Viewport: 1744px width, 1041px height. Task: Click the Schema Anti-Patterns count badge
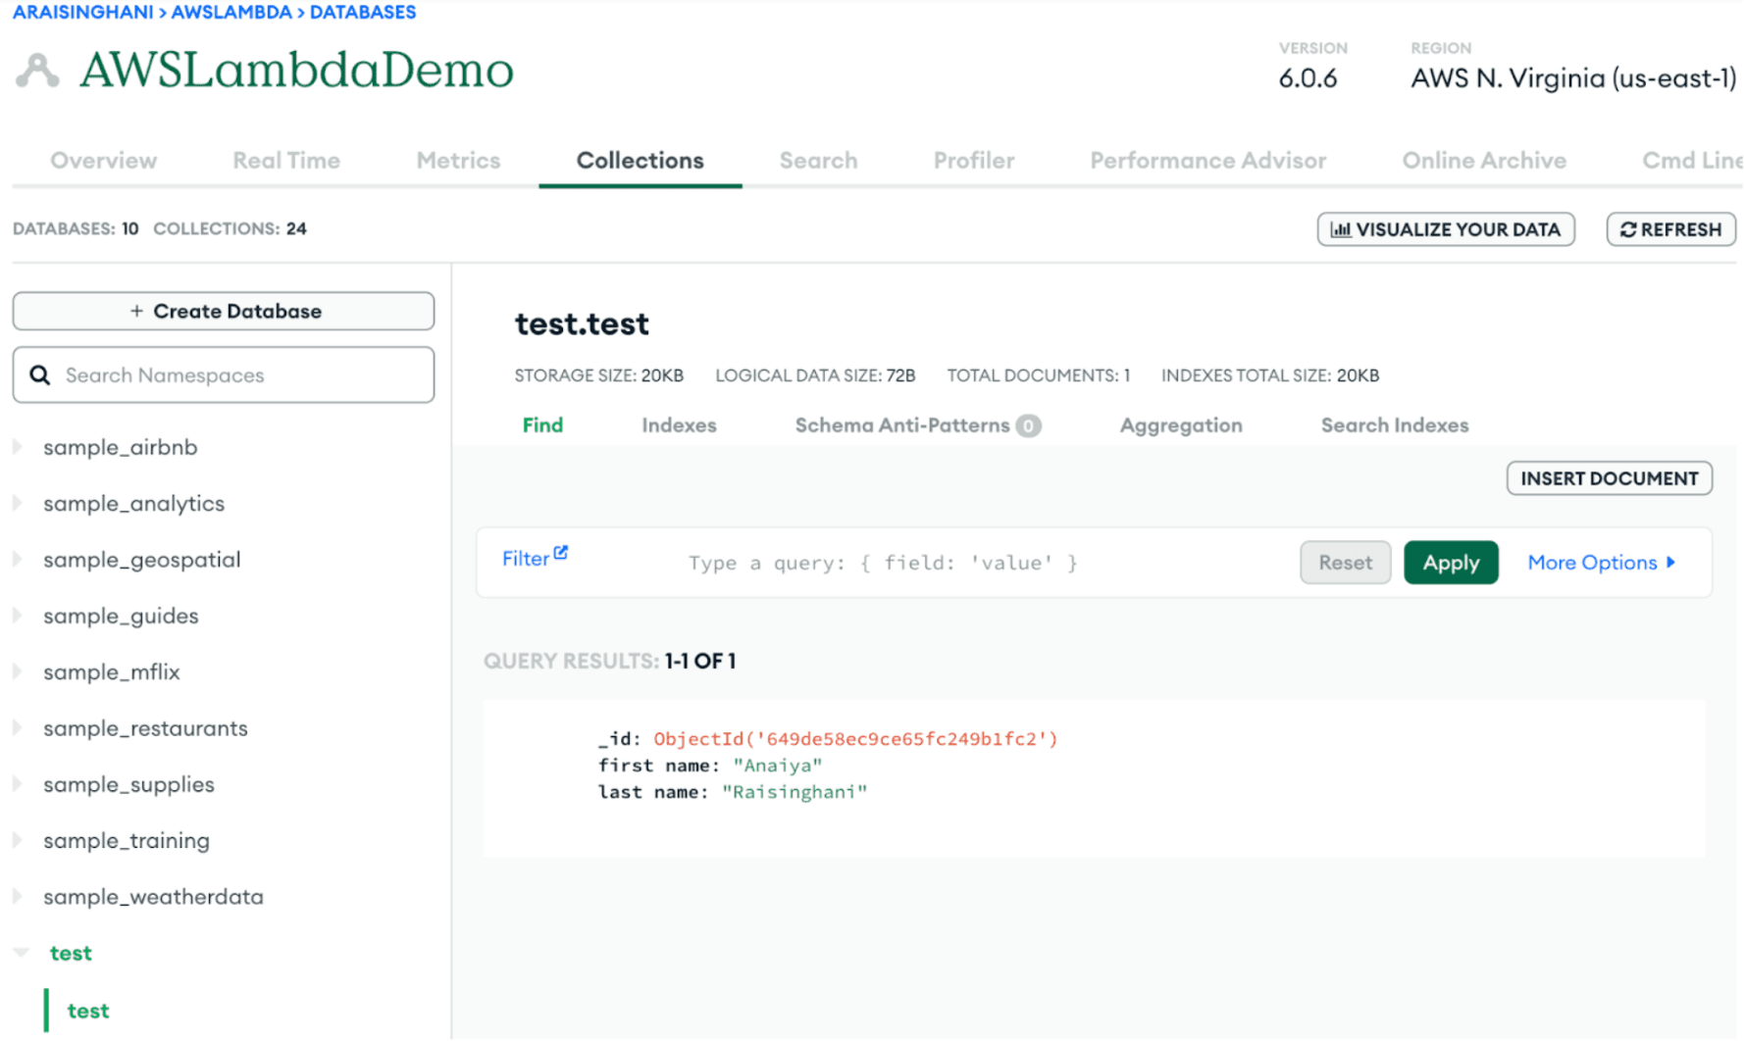click(x=1028, y=425)
